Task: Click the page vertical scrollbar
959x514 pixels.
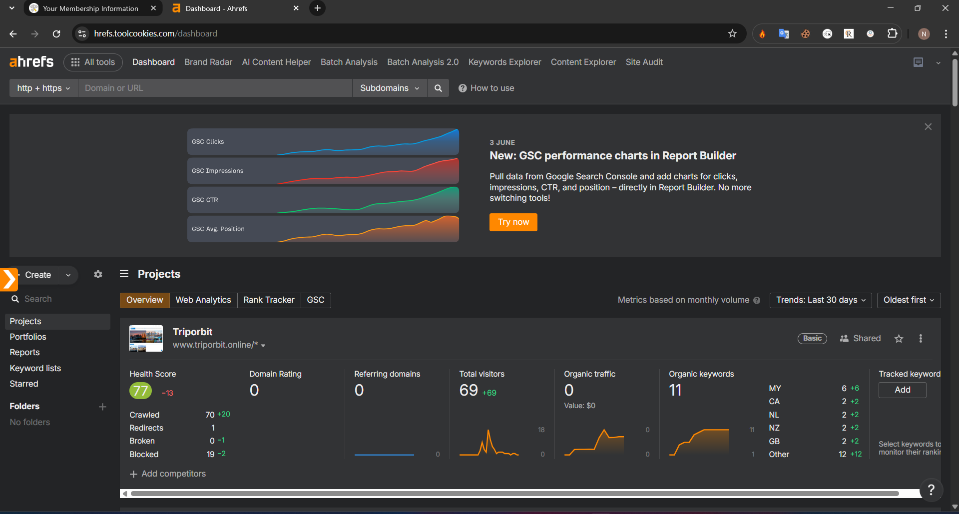Action: 955,82
